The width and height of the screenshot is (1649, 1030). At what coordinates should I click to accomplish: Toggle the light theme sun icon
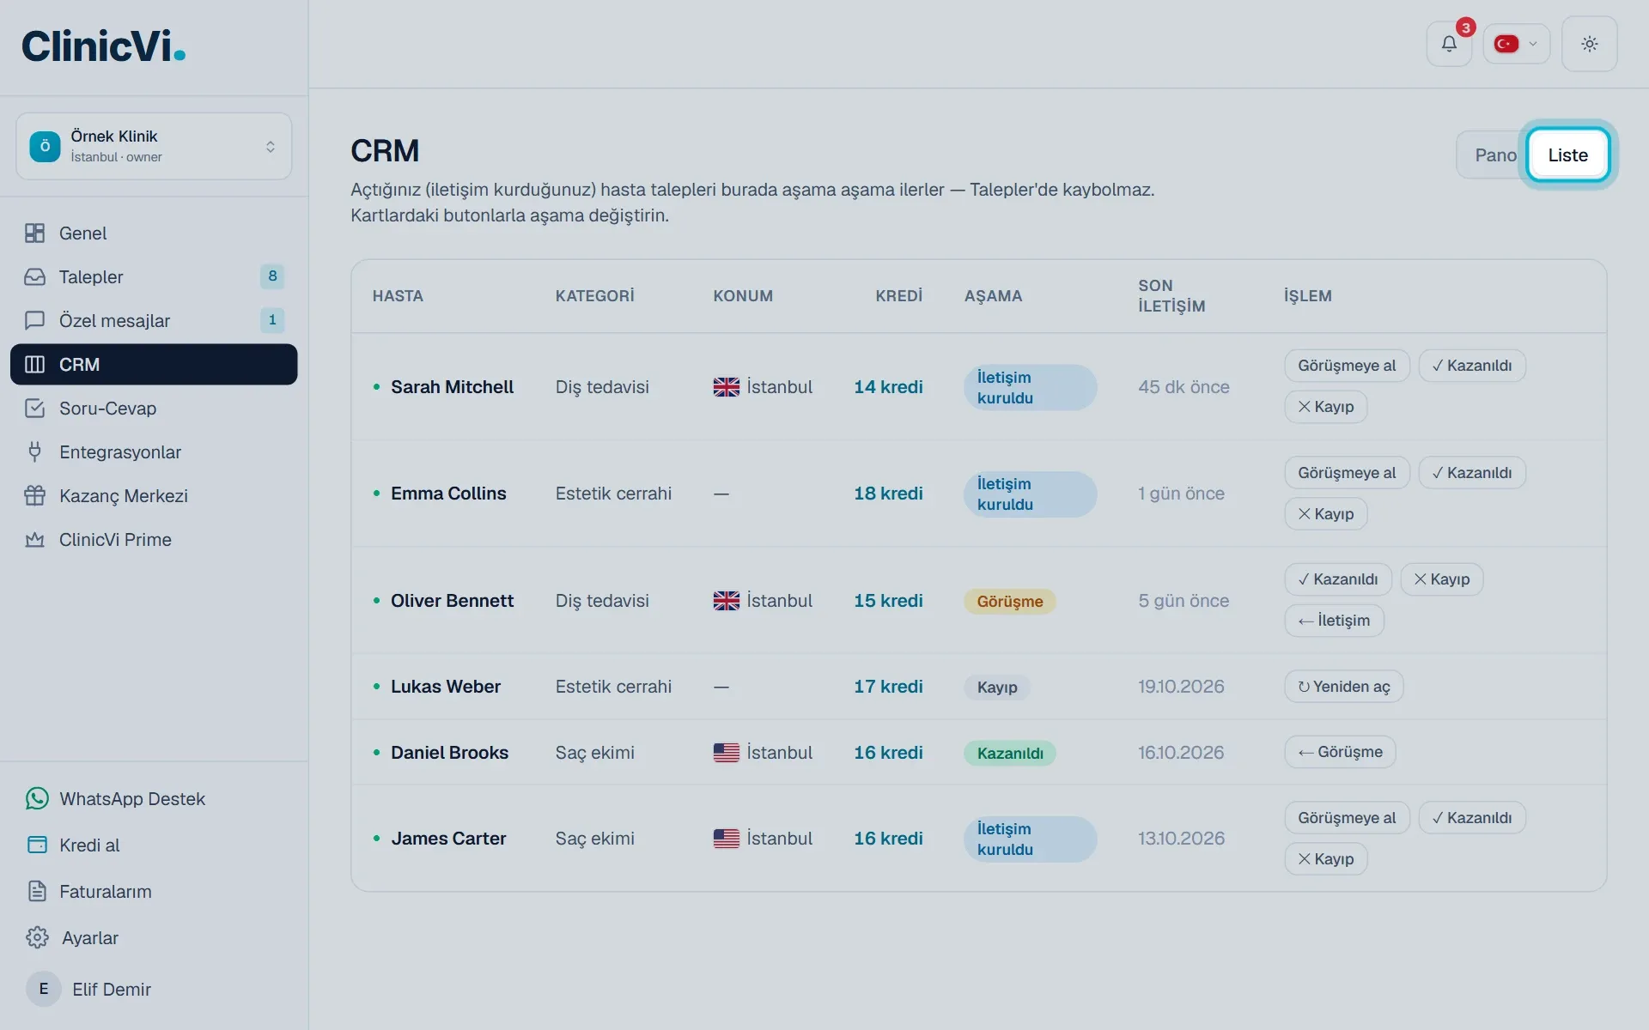click(x=1589, y=44)
